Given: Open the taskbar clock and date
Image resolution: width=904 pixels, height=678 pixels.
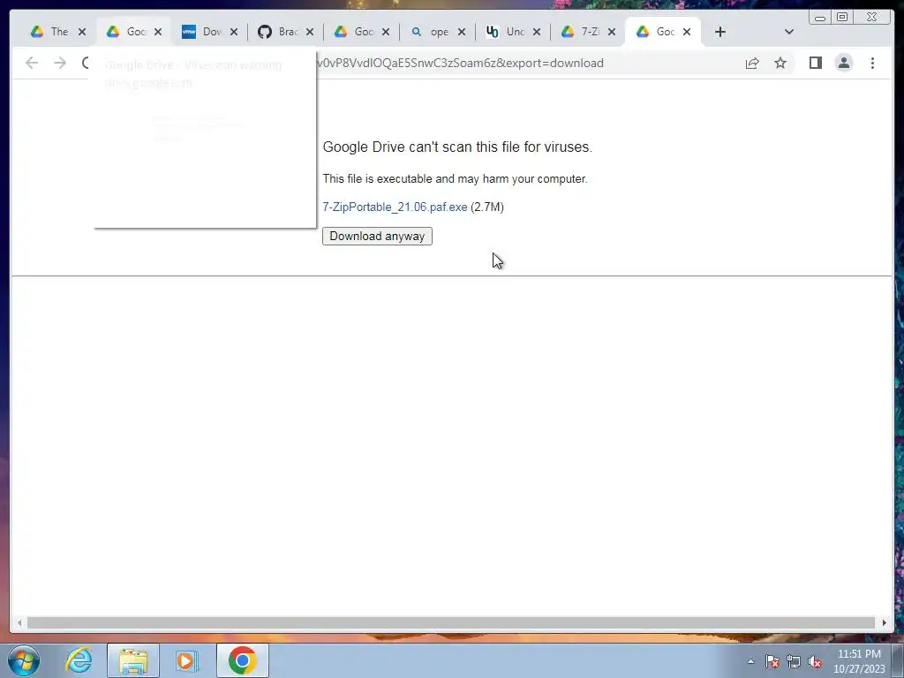Looking at the screenshot, I should pos(859,661).
